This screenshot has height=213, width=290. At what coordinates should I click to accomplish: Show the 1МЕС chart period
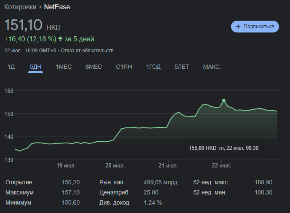(63, 67)
